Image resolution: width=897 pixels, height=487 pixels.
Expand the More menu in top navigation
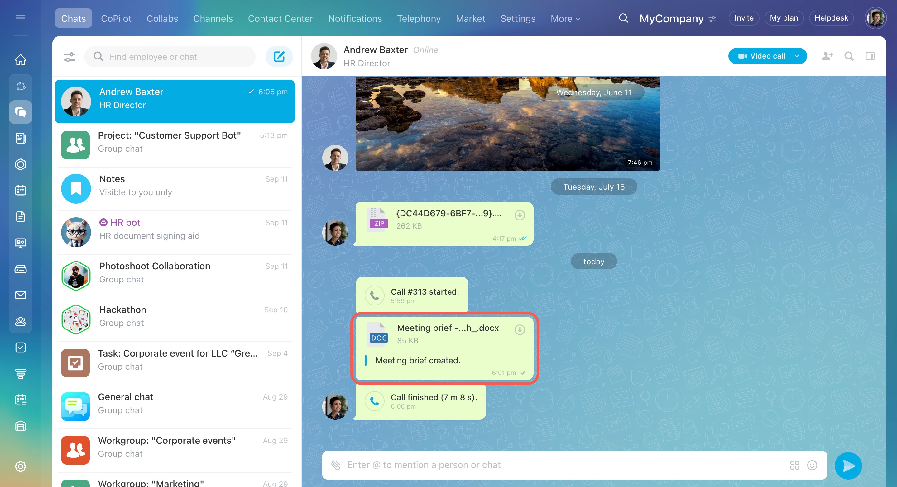click(x=565, y=18)
